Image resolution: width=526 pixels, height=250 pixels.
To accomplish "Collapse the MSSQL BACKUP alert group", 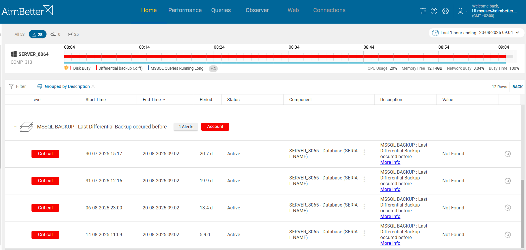I will click(15, 126).
